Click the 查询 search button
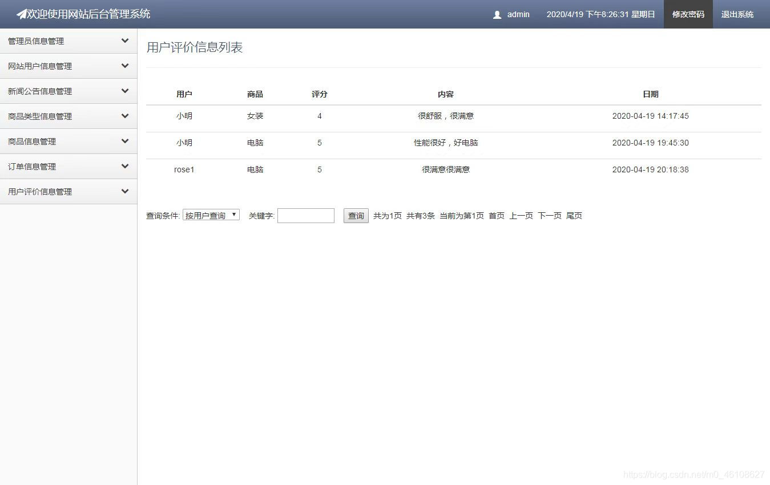 pos(356,216)
